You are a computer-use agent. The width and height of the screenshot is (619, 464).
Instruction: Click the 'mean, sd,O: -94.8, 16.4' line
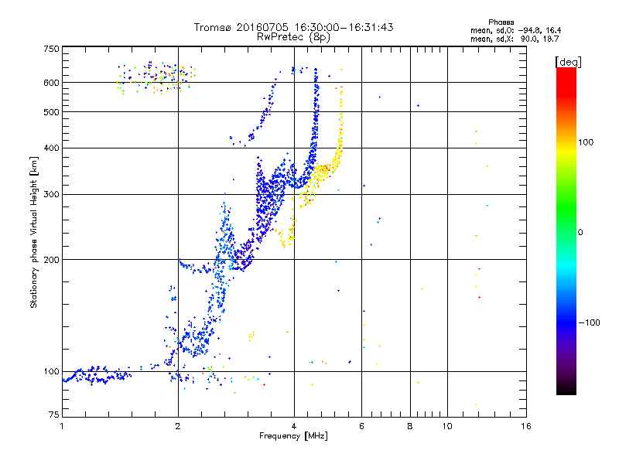click(x=515, y=30)
